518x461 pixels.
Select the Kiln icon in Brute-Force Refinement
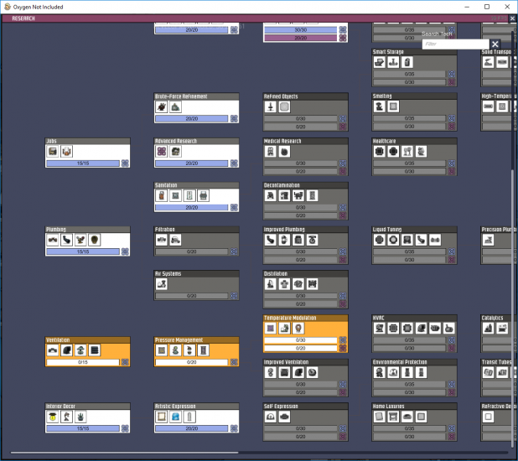175,107
